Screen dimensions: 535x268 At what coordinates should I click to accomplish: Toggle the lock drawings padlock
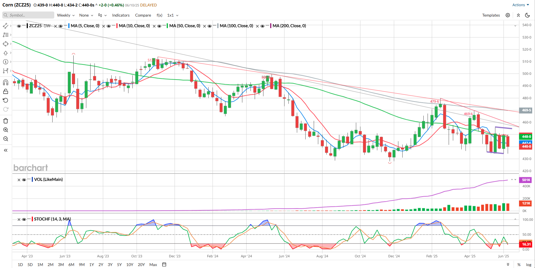(6, 91)
